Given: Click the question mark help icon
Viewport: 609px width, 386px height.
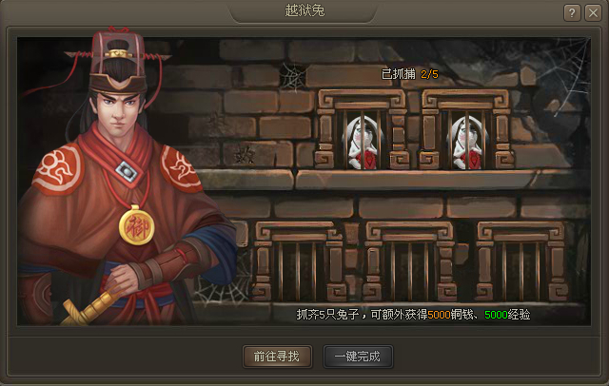Looking at the screenshot, I should (x=572, y=13).
